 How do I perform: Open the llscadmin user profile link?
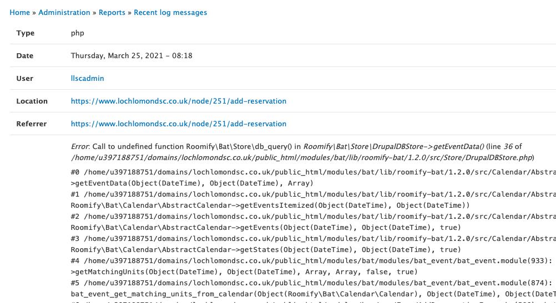(87, 78)
